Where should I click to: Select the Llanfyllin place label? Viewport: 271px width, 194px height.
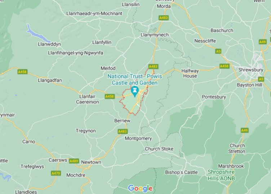click(102, 42)
